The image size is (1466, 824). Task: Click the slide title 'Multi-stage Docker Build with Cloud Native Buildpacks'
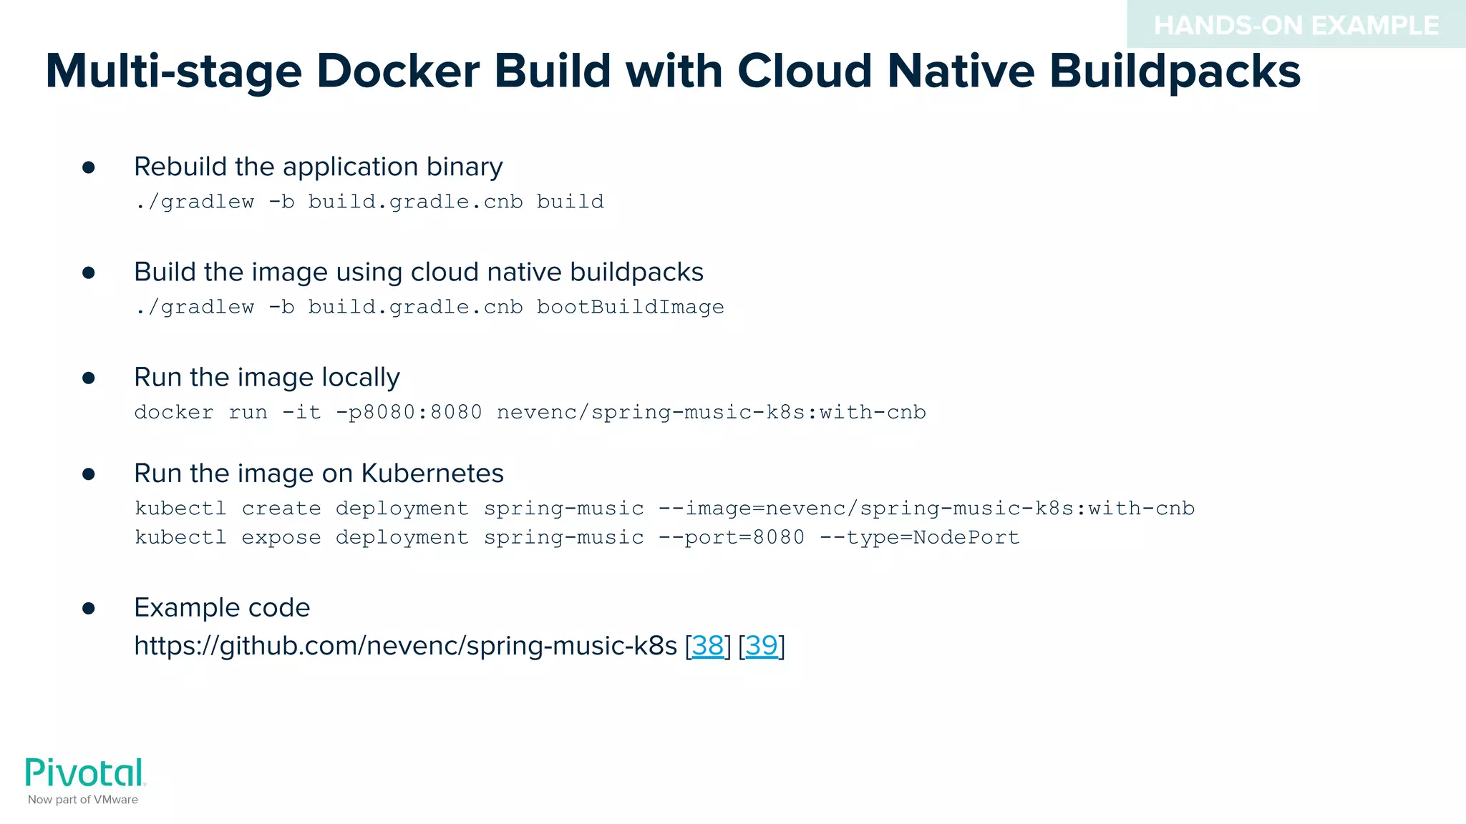click(673, 72)
